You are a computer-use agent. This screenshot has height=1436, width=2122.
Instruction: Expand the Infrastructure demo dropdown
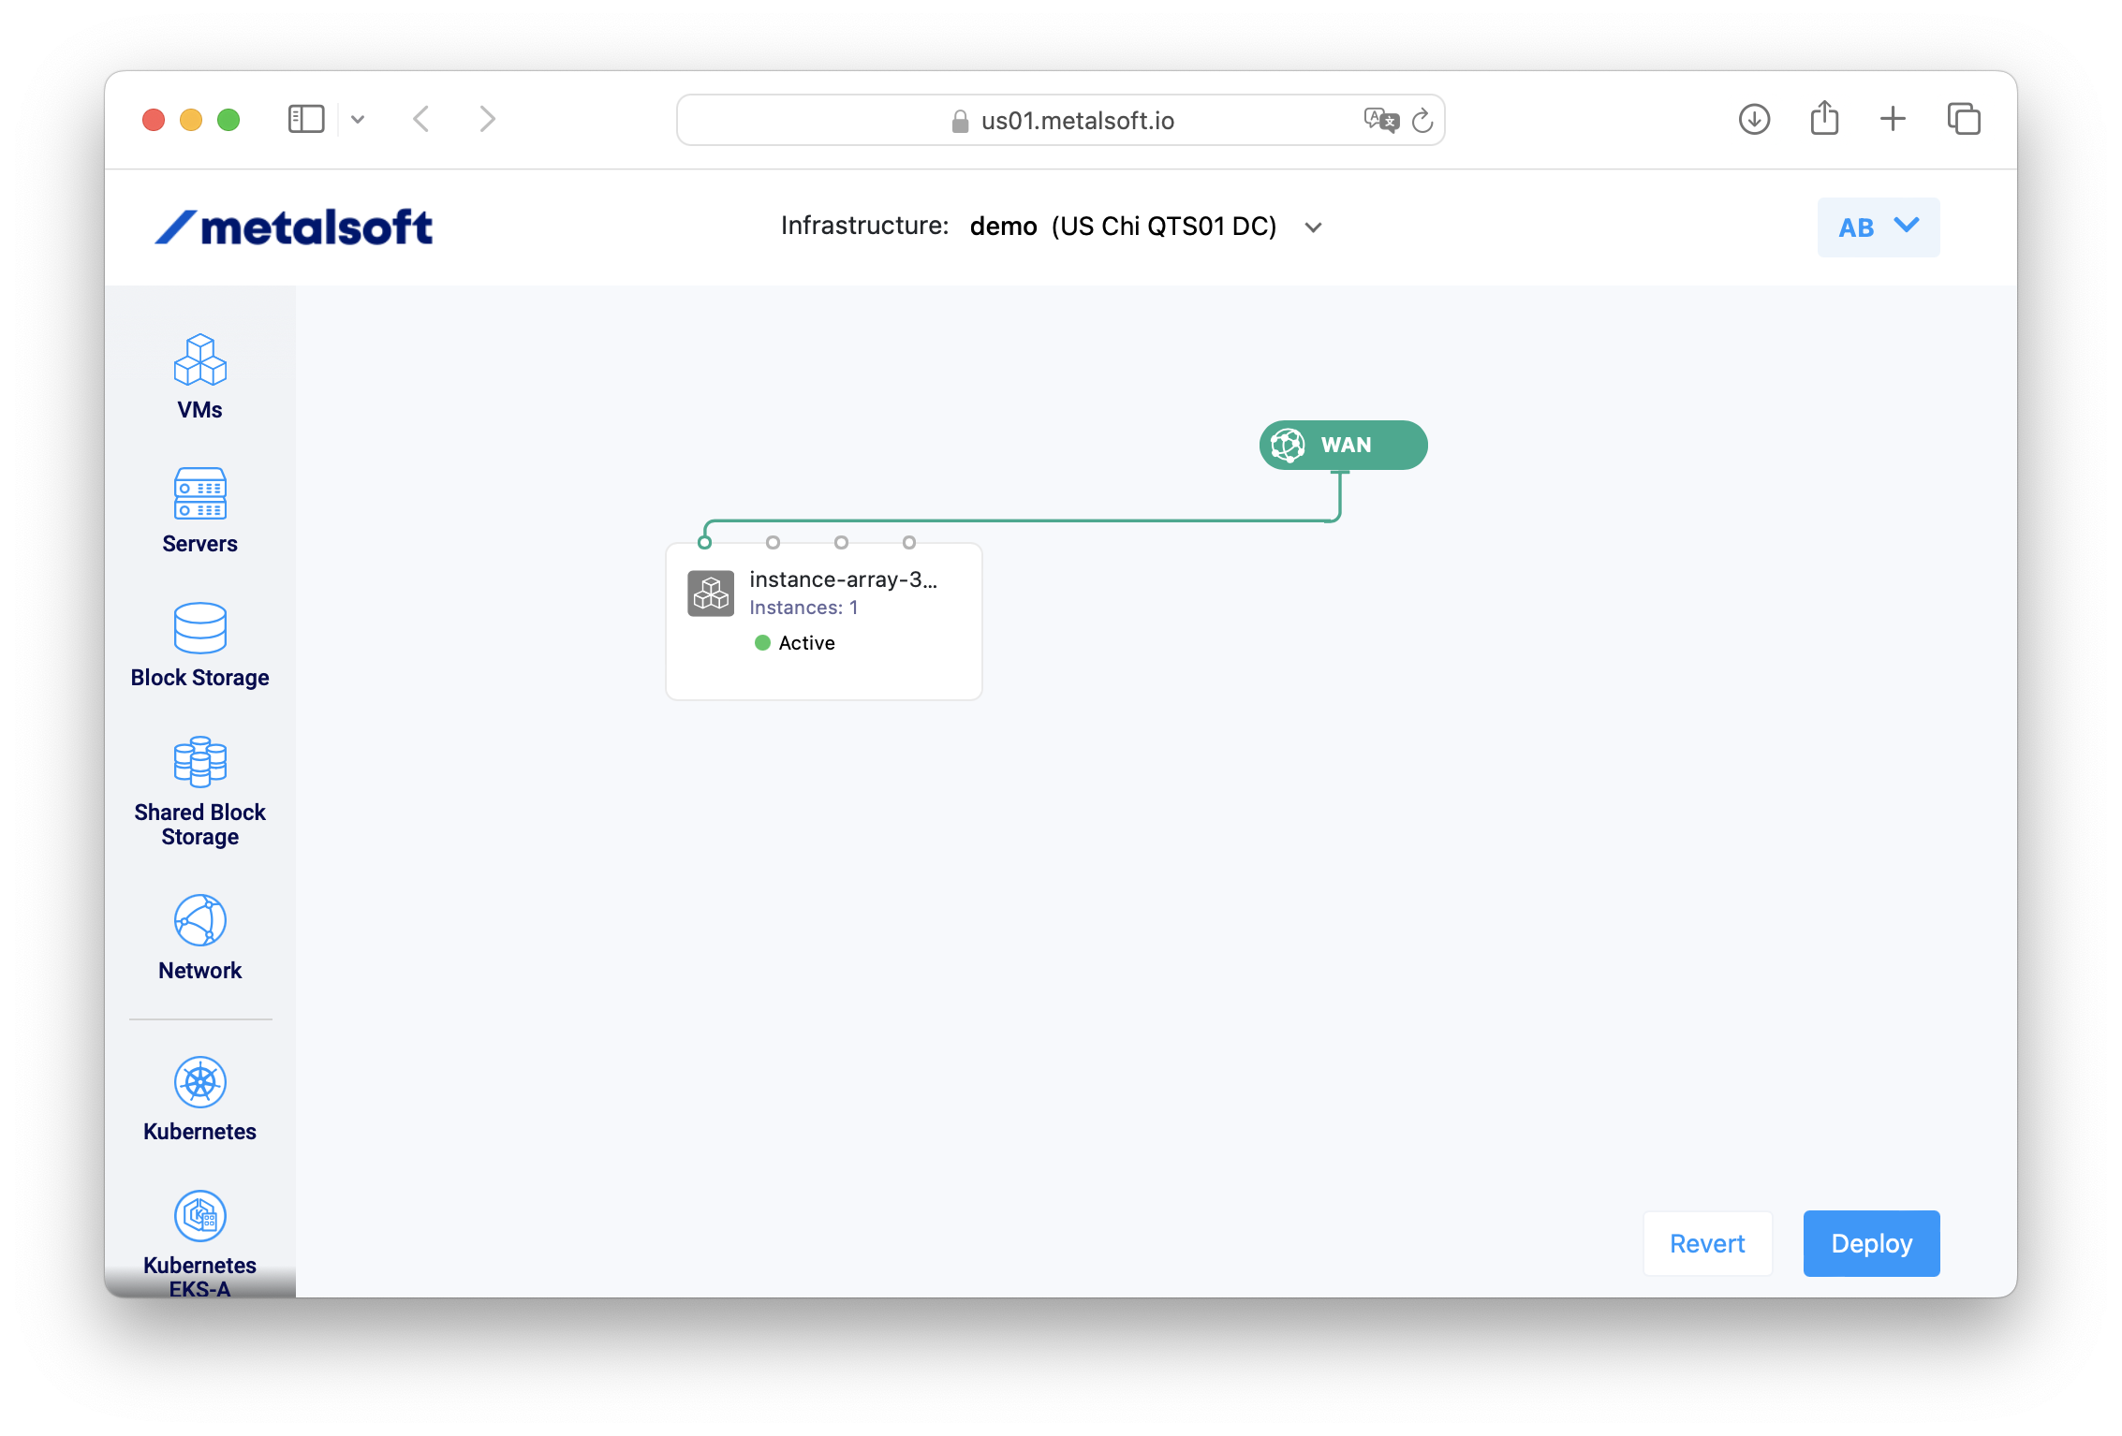pyautogui.click(x=1313, y=227)
